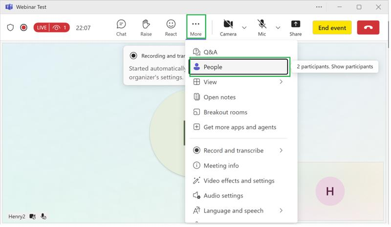Click the Webinar Test window title

coord(31,7)
